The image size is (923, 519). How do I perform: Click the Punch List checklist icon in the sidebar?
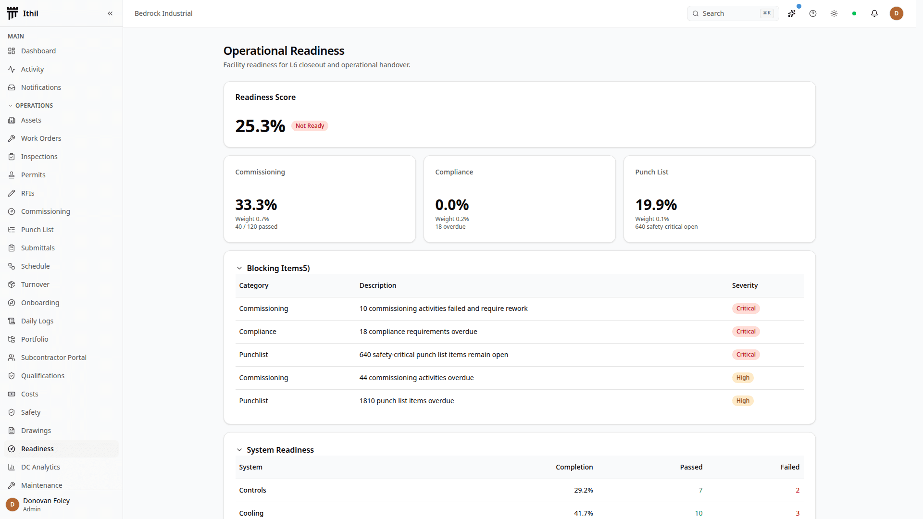(x=12, y=230)
